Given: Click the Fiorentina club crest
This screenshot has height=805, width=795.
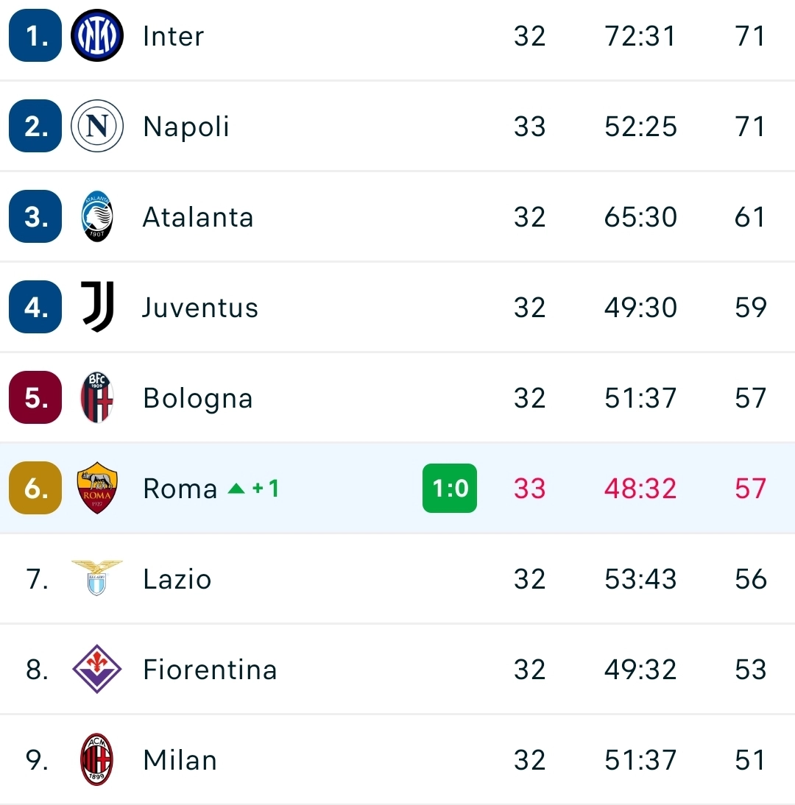Looking at the screenshot, I should (x=96, y=669).
